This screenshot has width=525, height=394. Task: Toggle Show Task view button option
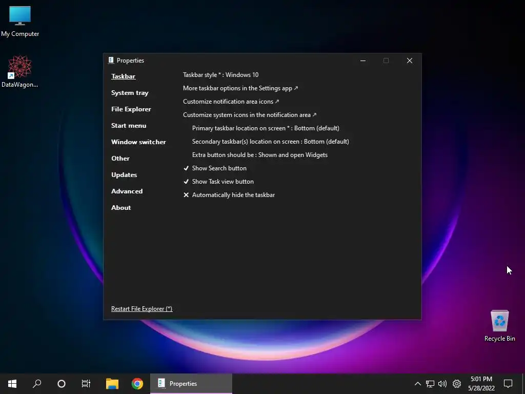click(218, 182)
